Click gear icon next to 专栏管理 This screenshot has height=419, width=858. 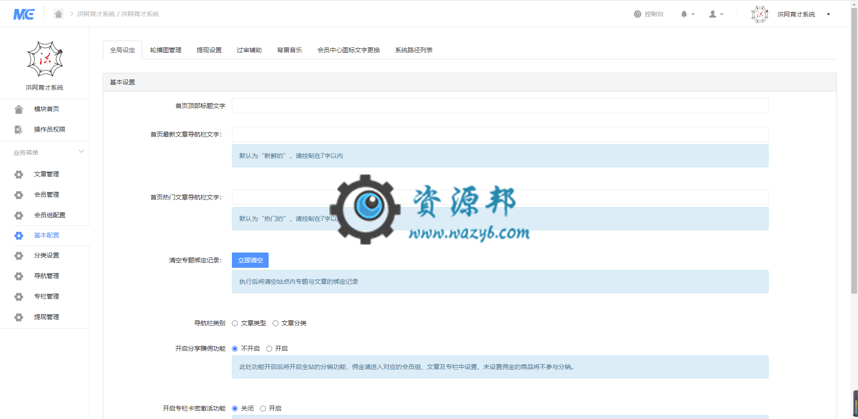pyautogui.click(x=19, y=297)
